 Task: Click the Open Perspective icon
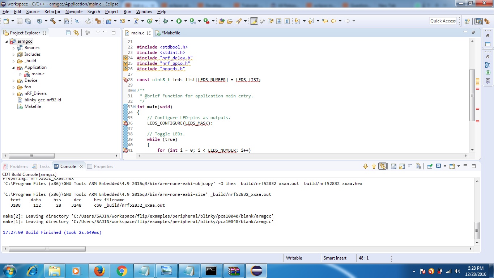(x=467, y=21)
